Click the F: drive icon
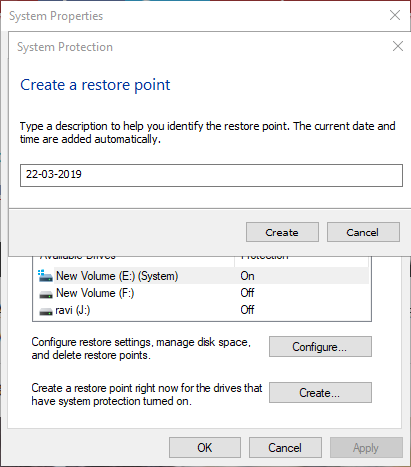 pos(46,294)
